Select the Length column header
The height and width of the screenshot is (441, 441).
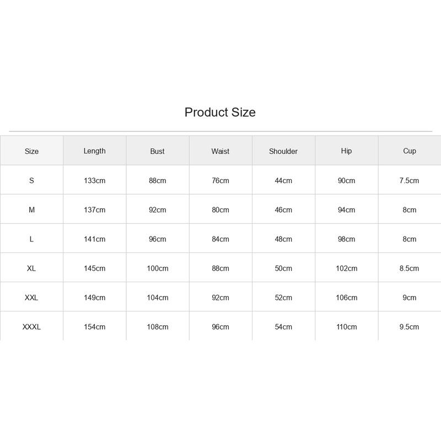pos(94,151)
